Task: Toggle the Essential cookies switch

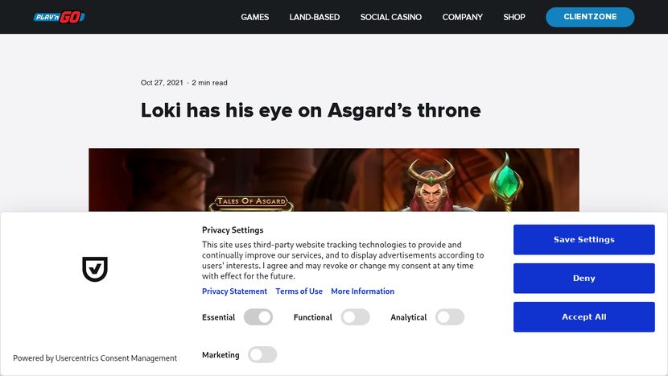Action: [x=258, y=317]
